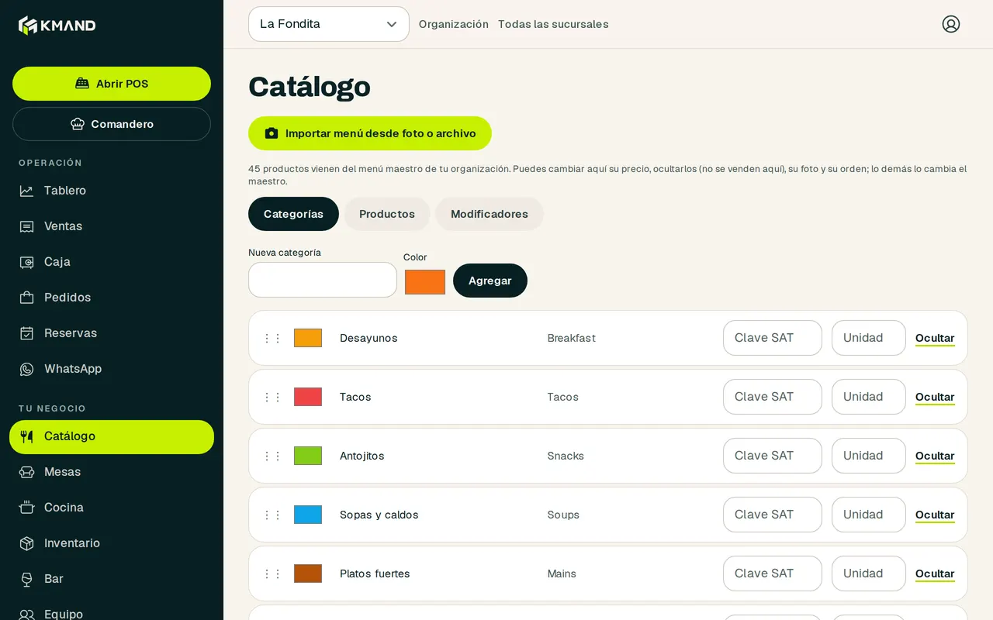
Task: Click Agregar to add the category
Action: (x=490, y=281)
